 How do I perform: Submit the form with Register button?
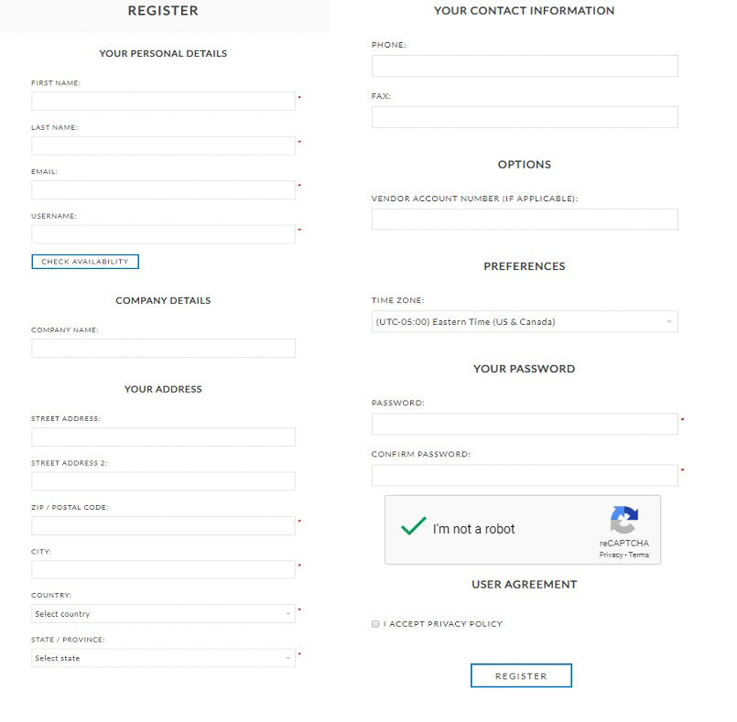coord(521,675)
